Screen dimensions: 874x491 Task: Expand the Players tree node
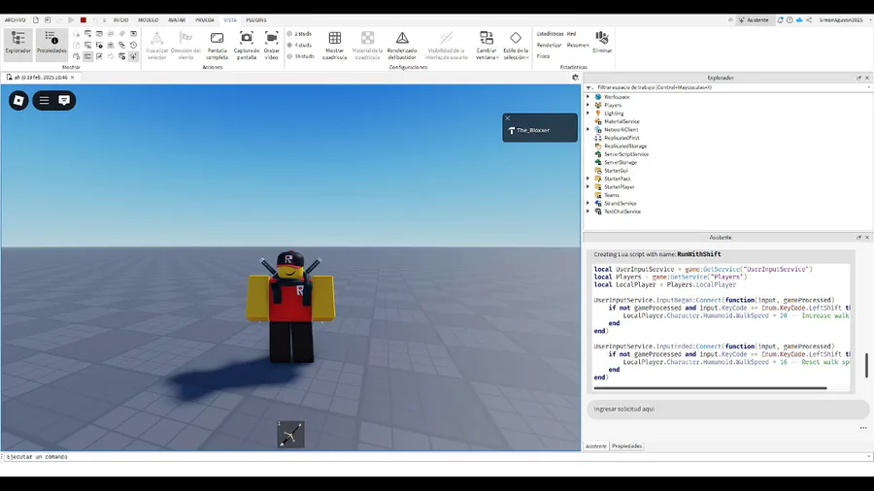[x=588, y=105]
